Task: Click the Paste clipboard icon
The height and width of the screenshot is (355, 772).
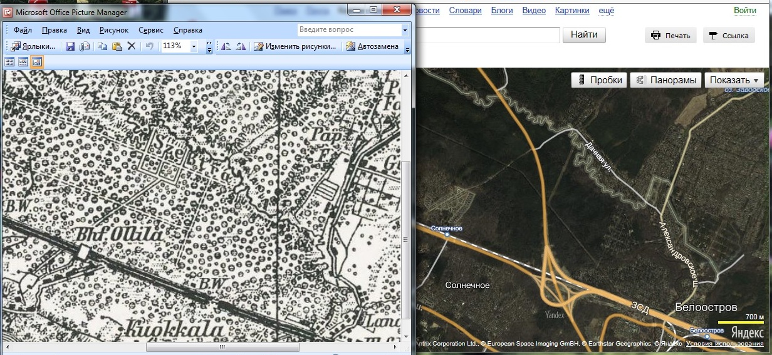Action: click(117, 46)
